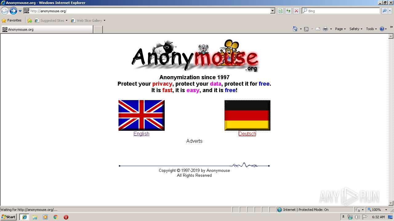Image resolution: width=394 pixels, height=221 pixels.
Task: Toggle the Compatibility View icon
Action: coord(280,11)
